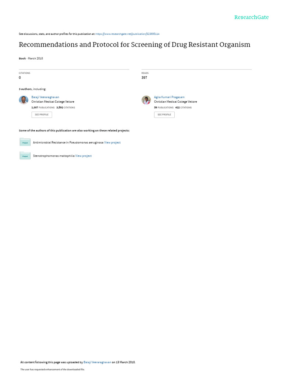Click the 3,892 citations stat
The image size is (283, 378).
point(66,107)
